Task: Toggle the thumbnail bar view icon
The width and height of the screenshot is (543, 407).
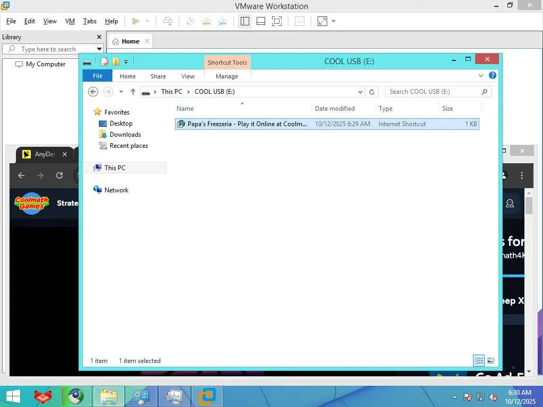Action: 261,21
